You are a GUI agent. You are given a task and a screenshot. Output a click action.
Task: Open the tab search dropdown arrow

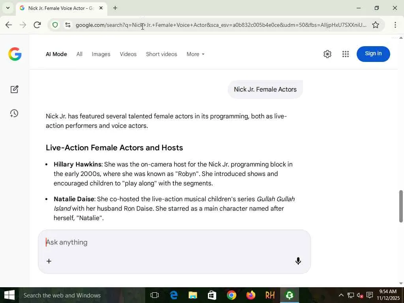(8, 8)
